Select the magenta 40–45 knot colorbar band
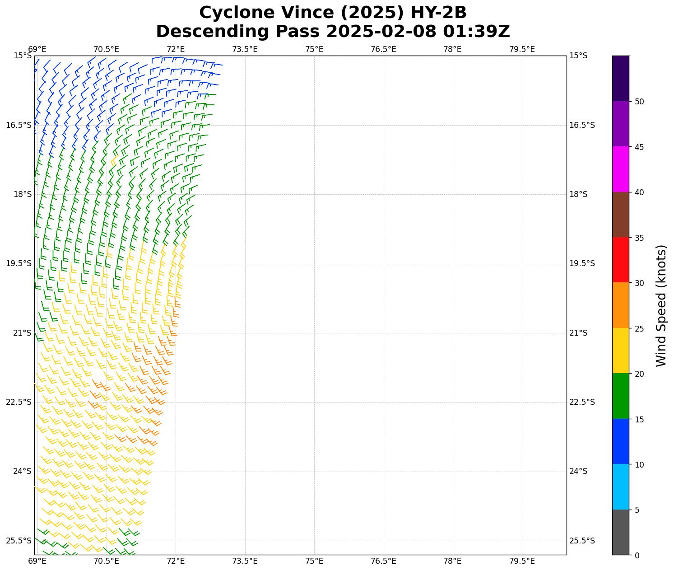This screenshot has height=571, width=674. coord(621,169)
